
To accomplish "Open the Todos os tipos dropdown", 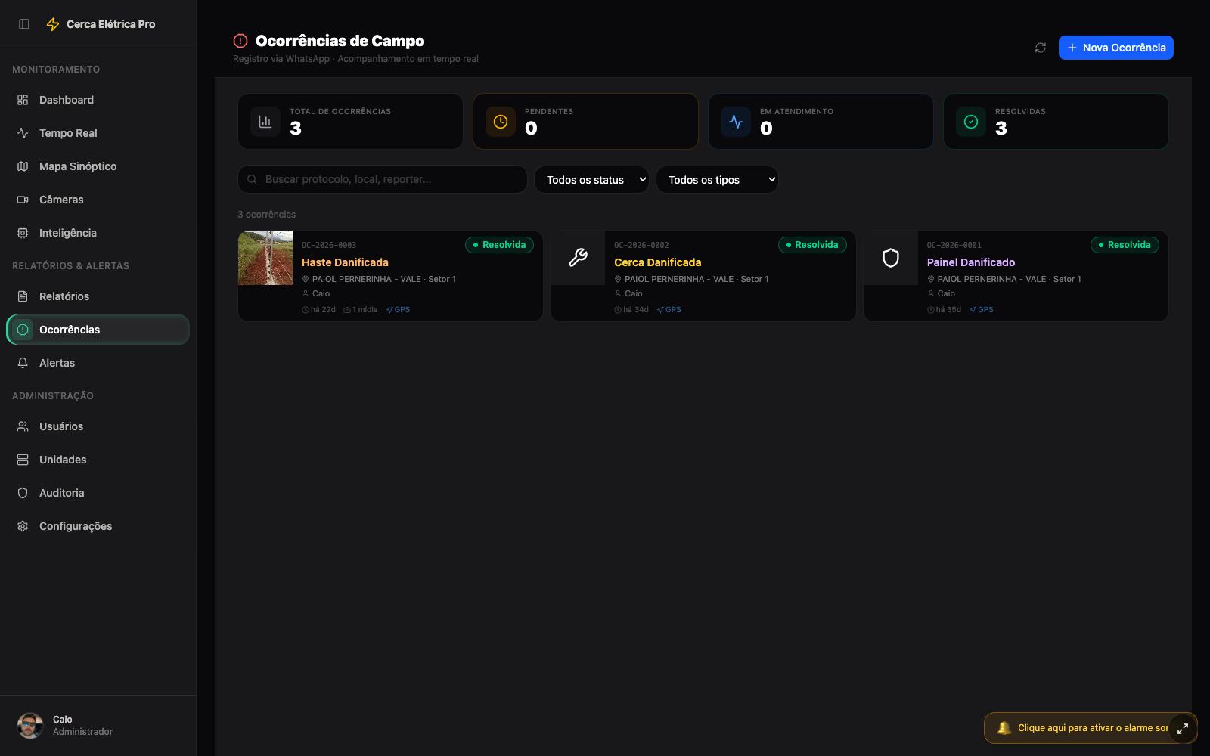I will click(x=717, y=180).
